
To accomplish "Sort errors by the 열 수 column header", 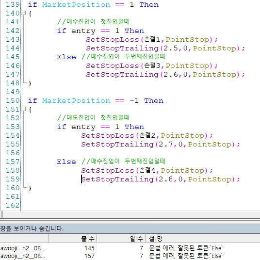I will [121, 239].
